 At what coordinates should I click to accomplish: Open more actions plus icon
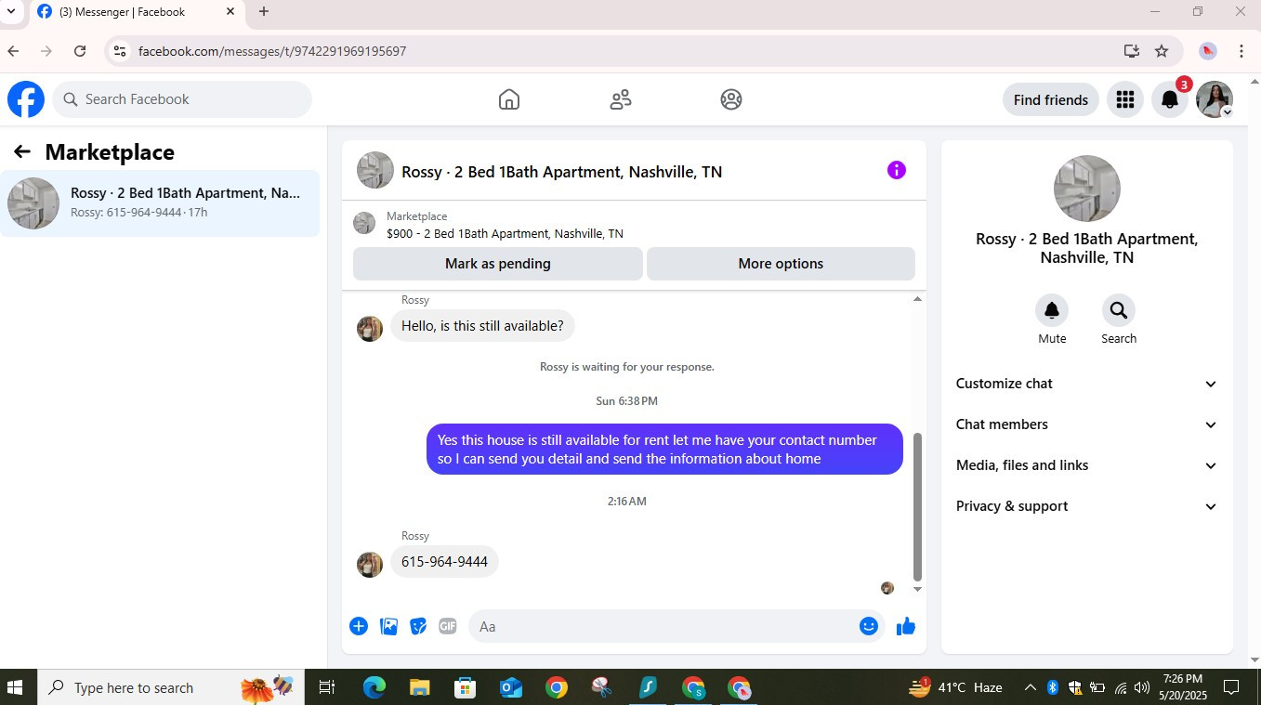coord(359,626)
